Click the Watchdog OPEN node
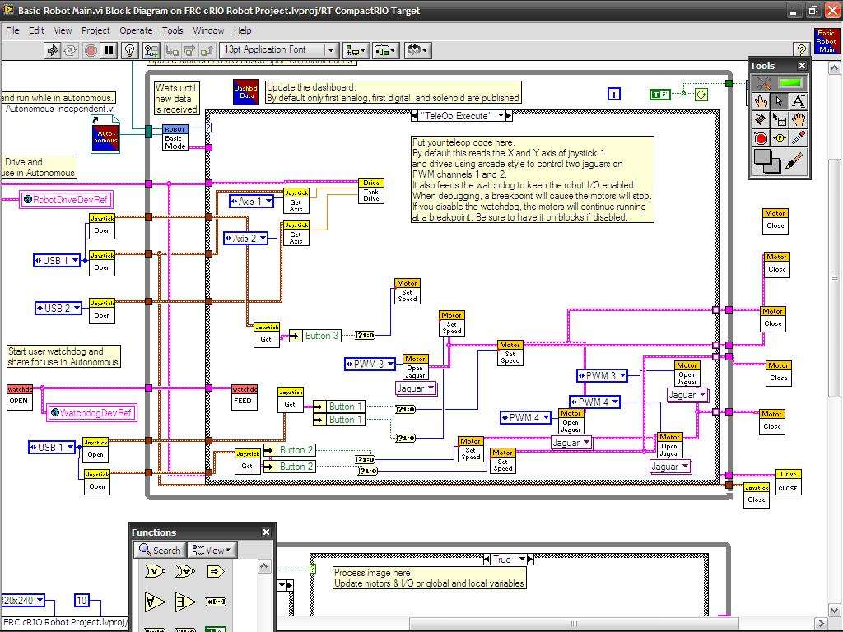 pos(20,397)
